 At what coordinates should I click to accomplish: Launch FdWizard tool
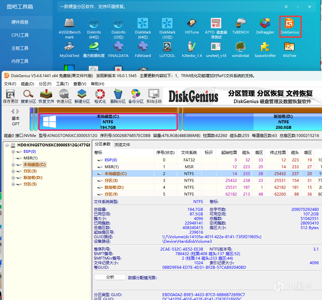point(143,50)
